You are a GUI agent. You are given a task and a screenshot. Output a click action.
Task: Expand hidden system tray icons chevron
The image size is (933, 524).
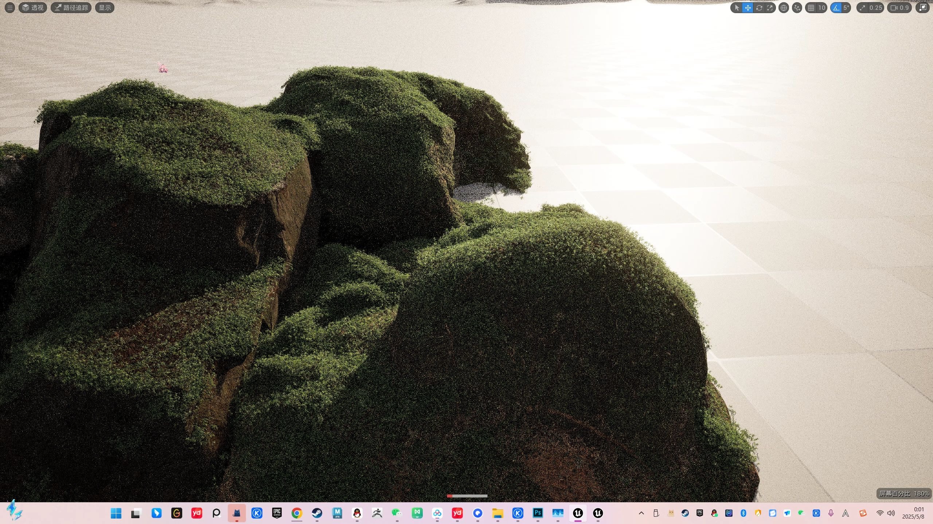(x=641, y=513)
